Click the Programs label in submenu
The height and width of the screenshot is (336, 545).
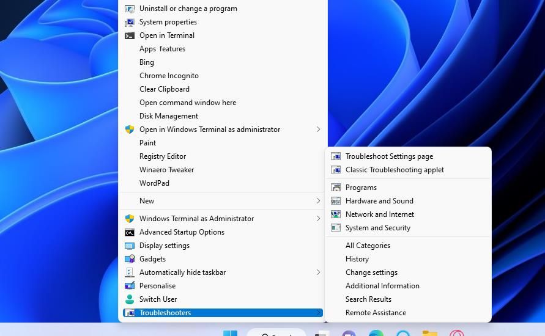point(361,188)
